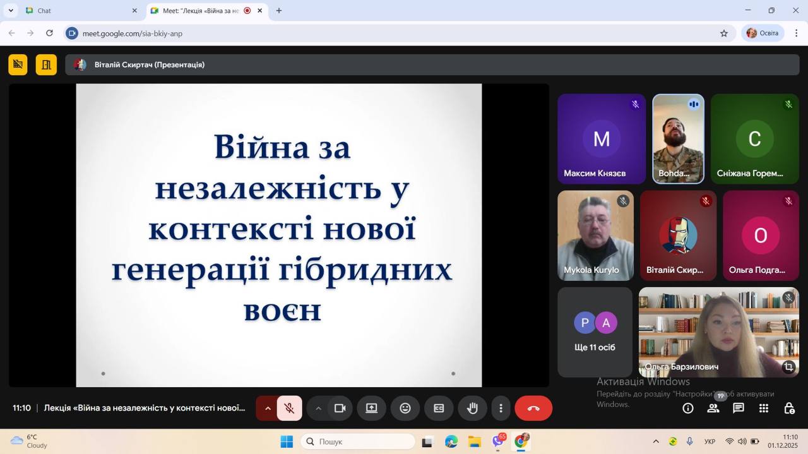Image resolution: width=808 pixels, height=454 pixels.
Task: Start screen sharing with Present now
Action: pos(371,408)
